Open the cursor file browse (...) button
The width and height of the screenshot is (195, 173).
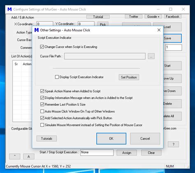(151, 56)
